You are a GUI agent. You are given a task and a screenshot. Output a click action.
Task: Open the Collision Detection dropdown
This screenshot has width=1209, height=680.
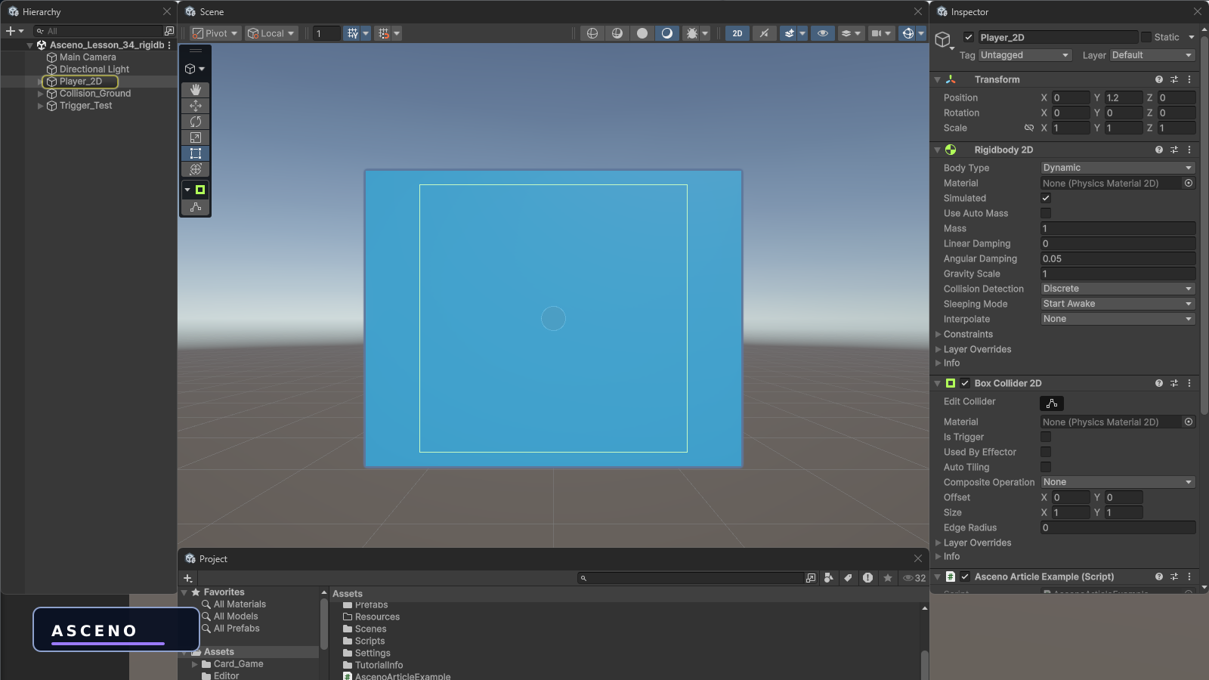point(1118,289)
